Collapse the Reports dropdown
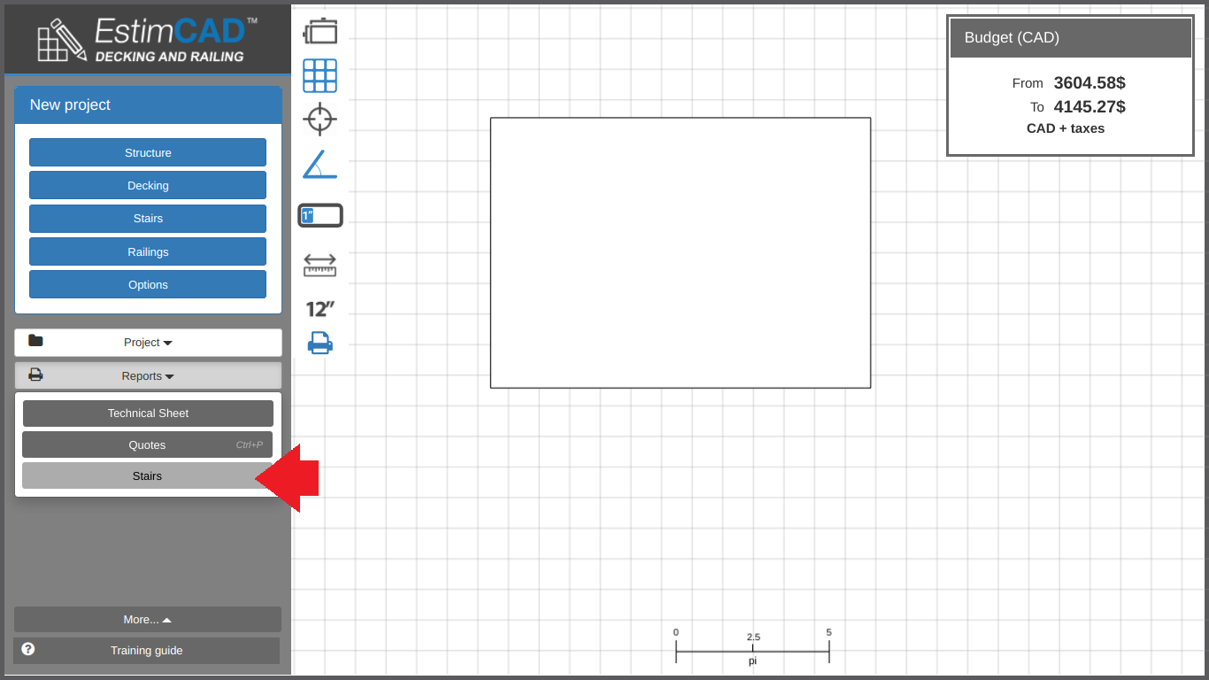This screenshot has height=680, width=1209. 148,376
